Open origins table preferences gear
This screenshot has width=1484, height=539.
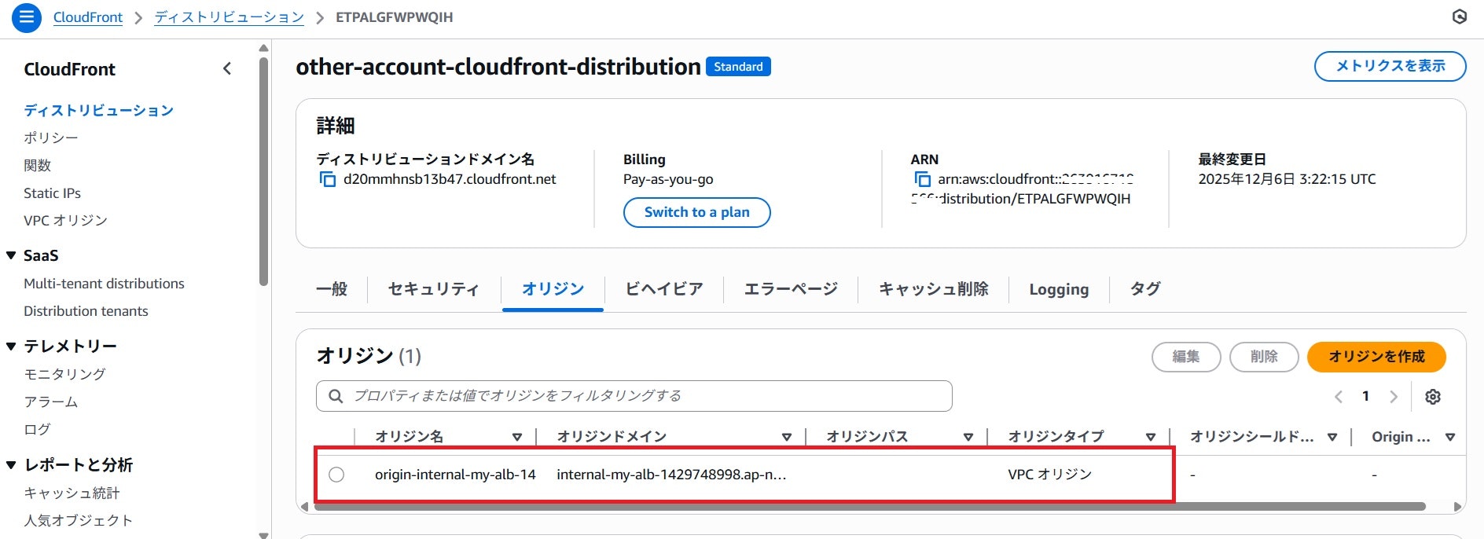tap(1433, 396)
